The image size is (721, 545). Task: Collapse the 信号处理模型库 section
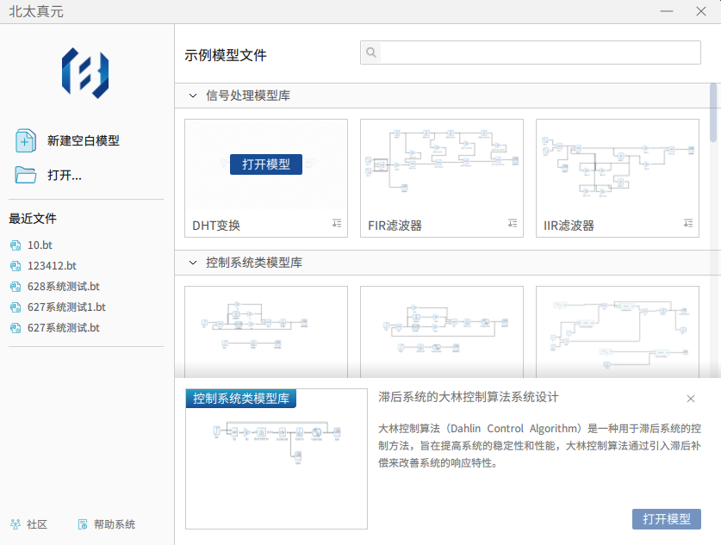click(193, 96)
